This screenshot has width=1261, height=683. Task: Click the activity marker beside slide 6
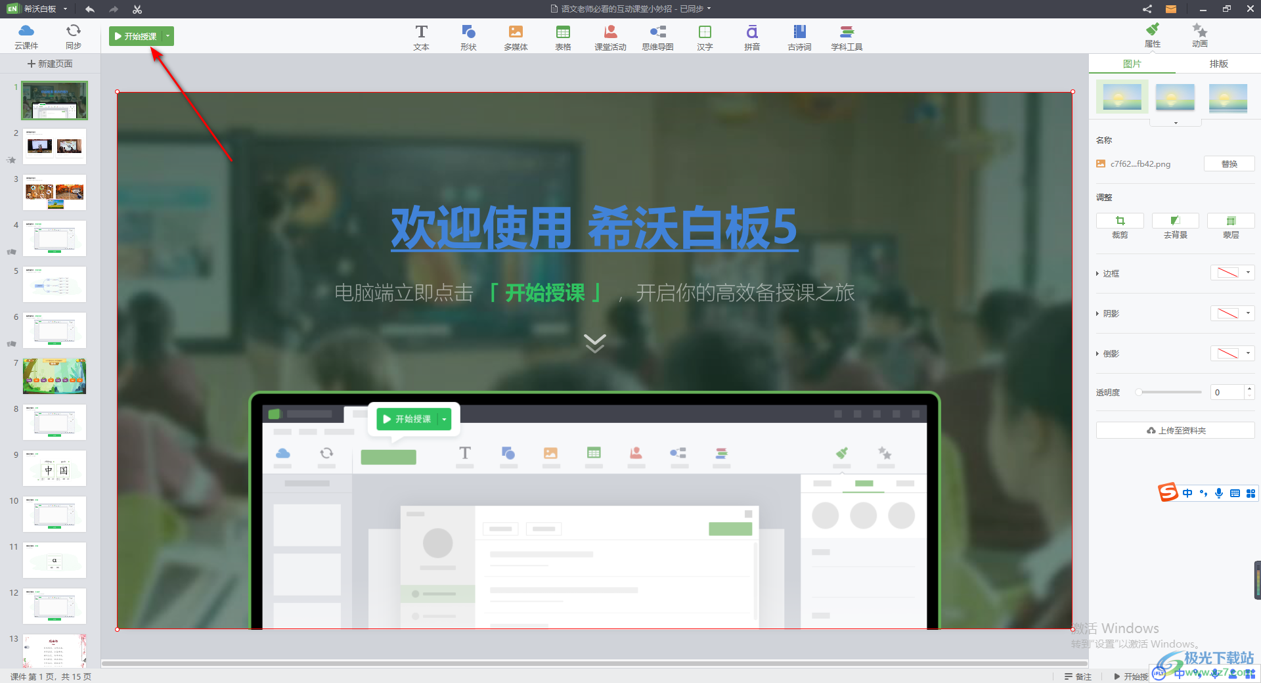[11, 343]
